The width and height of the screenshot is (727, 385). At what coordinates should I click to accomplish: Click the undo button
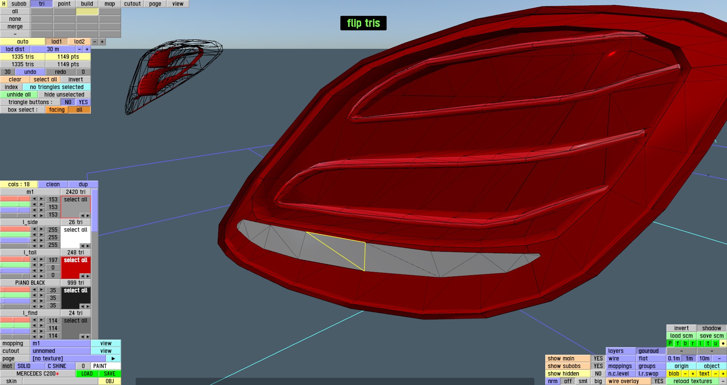[30, 72]
